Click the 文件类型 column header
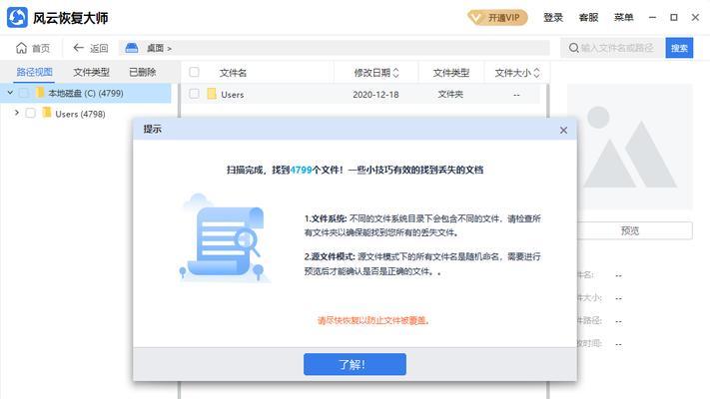The image size is (710, 399). tap(451, 73)
